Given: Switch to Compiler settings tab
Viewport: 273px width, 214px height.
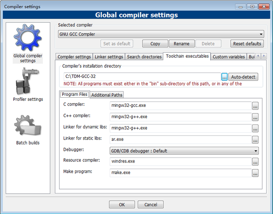Looking at the screenshot, I should point(74,57).
